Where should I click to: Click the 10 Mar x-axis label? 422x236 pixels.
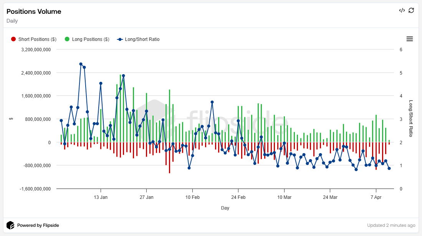tap(284, 197)
